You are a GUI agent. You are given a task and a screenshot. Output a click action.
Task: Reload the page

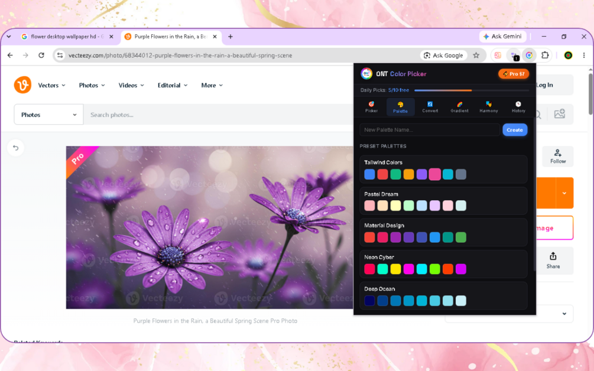pos(41,56)
